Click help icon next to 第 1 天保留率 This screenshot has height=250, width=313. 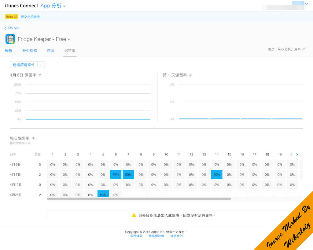191,75
